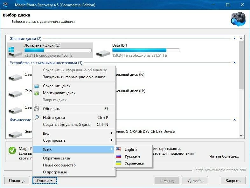Image resolution: width=250 pixels, height=188 pixels.
Task: Click the Refresh icon beside Обновить
Action: coord(37,109)
